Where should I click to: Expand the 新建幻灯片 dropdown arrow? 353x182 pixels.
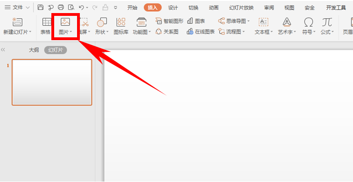click(x=30, y=32)
